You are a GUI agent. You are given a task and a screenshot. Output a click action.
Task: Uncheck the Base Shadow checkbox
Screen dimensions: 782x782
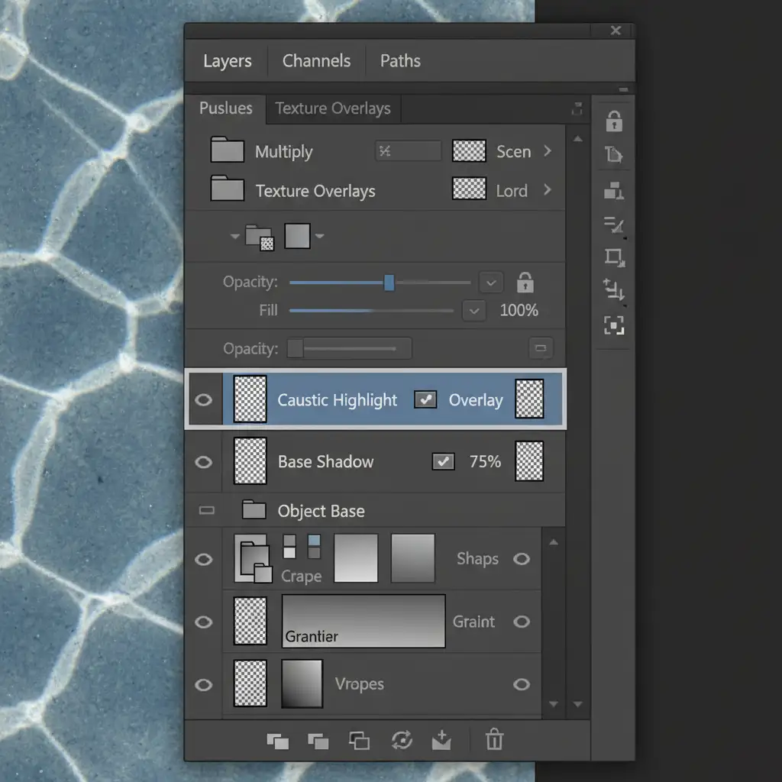(443, 461)
